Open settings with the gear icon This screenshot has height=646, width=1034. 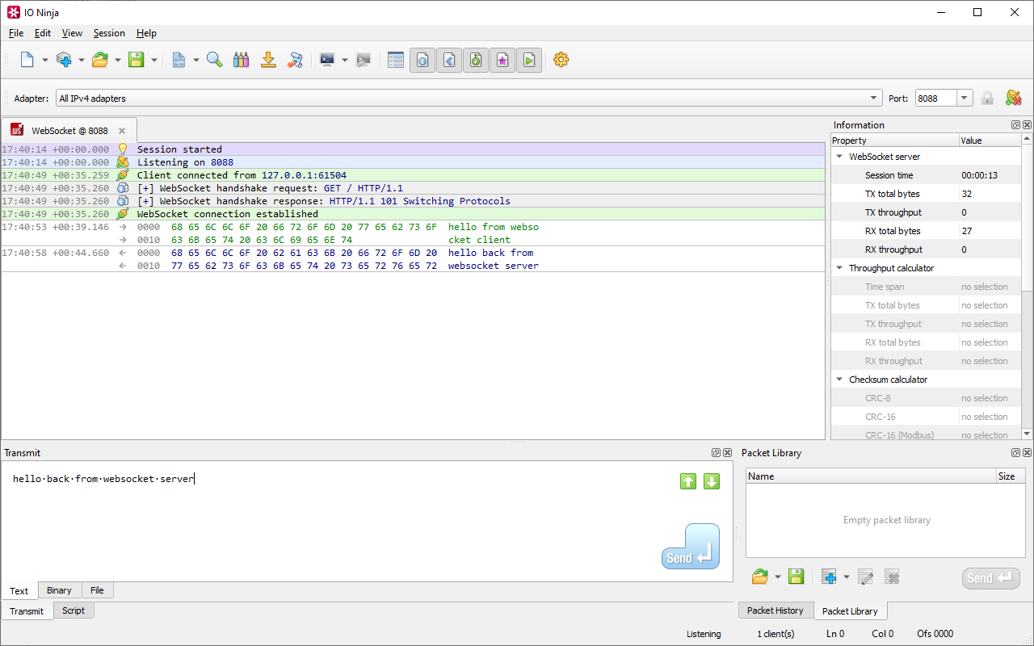(561, 60)
